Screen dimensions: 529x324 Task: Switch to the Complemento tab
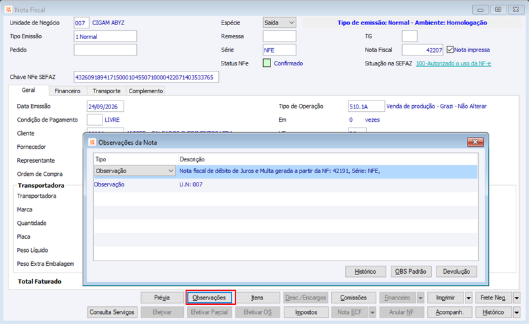point(145,91)
